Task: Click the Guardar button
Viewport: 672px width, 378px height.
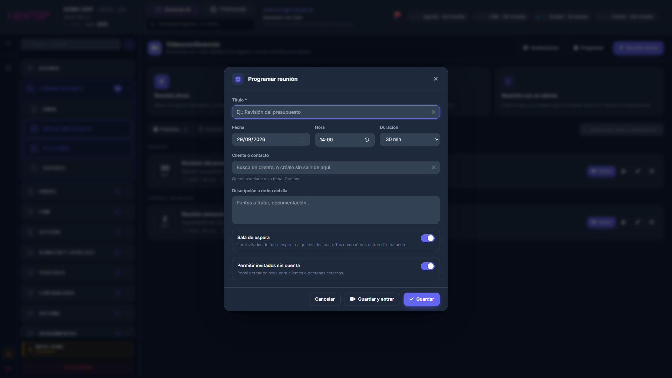Action: (x=422, y=299)
